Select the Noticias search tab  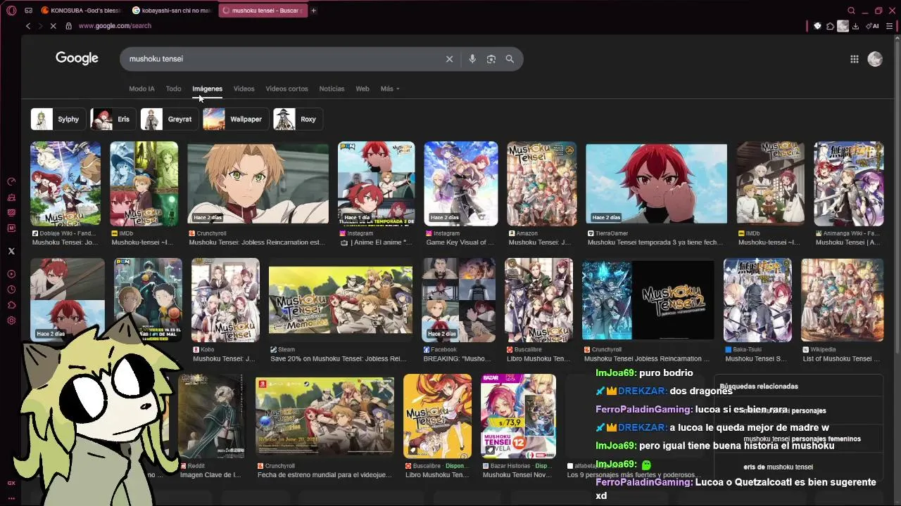coord(332,89)
